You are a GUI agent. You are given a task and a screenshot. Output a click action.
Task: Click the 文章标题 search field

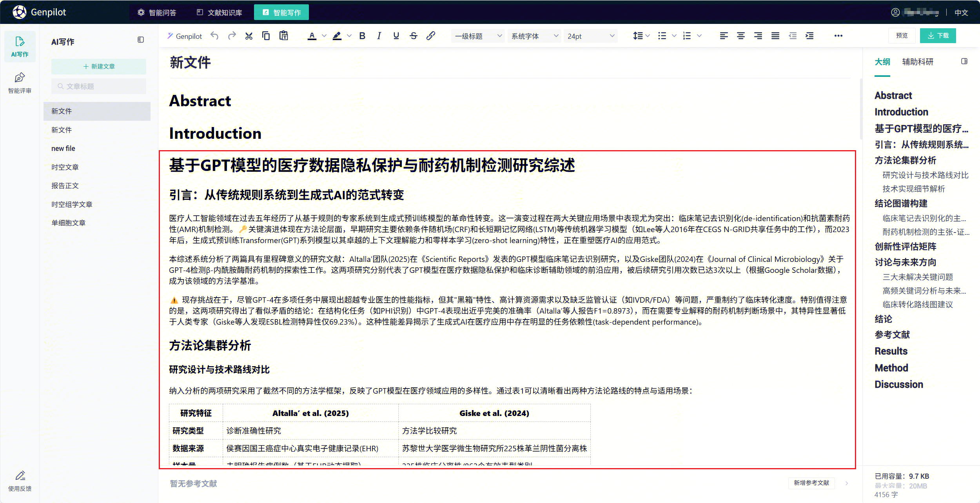click(99, 86)
